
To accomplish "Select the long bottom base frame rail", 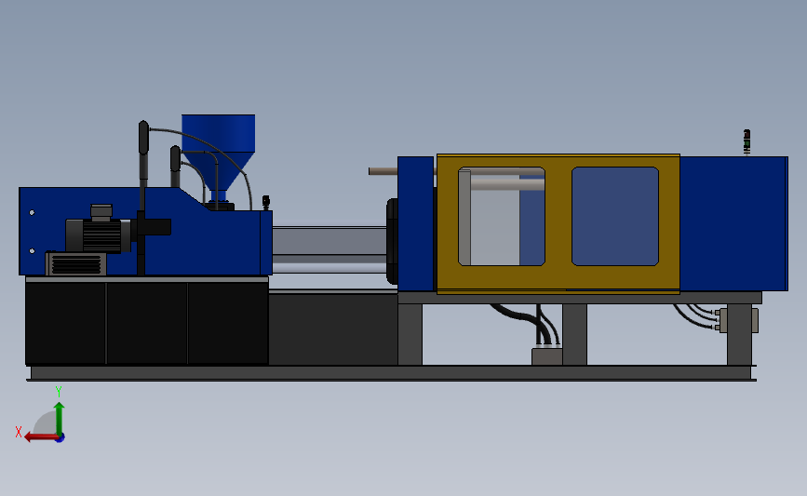I will pyautogui.click(x=391, y=373).
